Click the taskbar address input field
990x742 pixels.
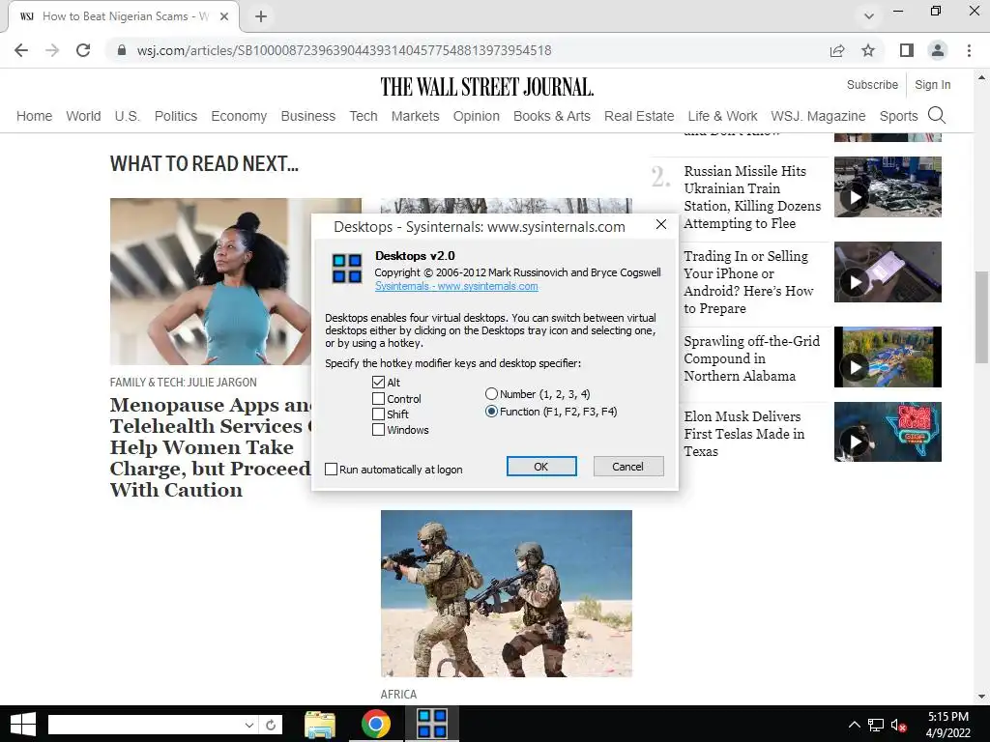pyautogui.click(x=145, y=725)
